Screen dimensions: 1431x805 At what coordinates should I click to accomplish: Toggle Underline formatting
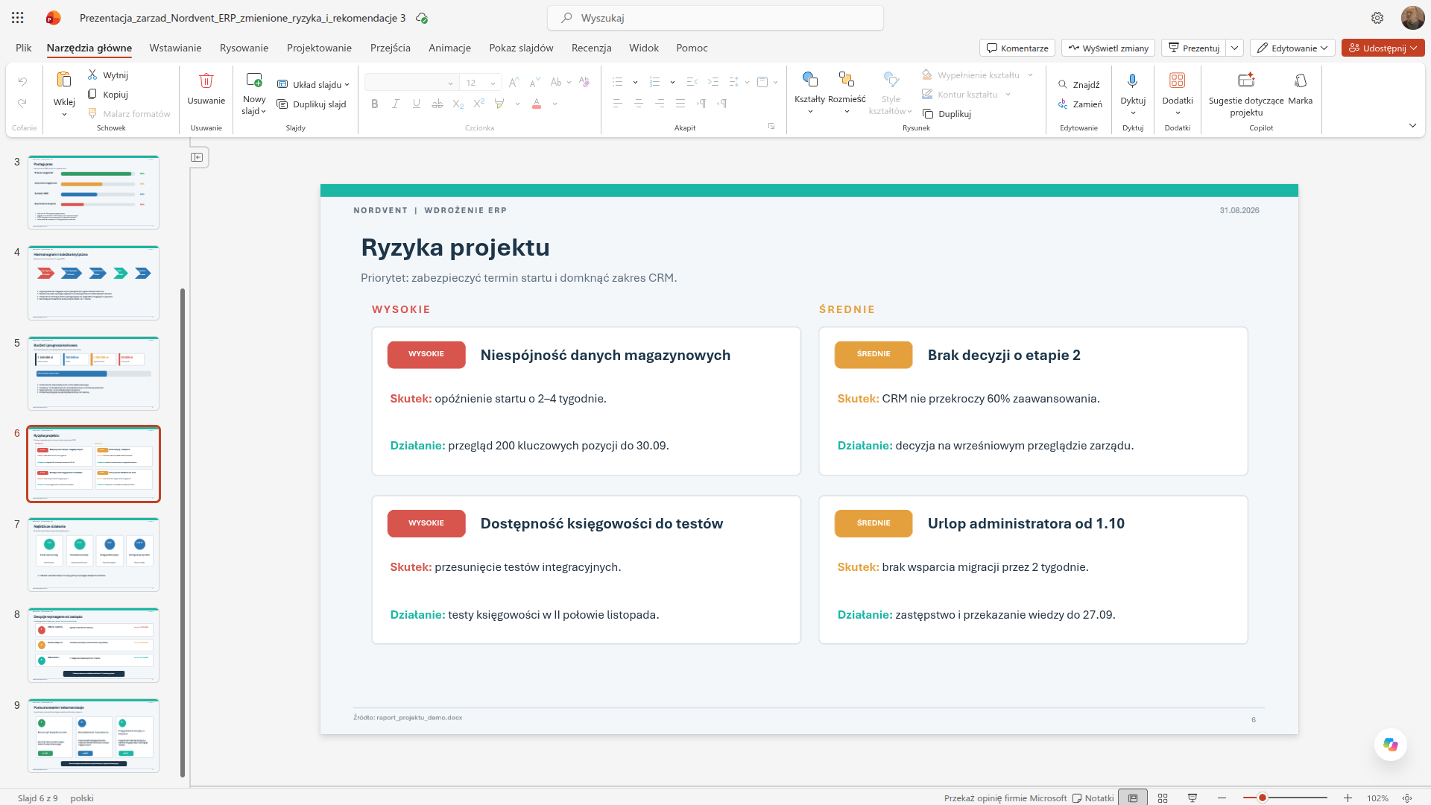[x=417, y=104]
